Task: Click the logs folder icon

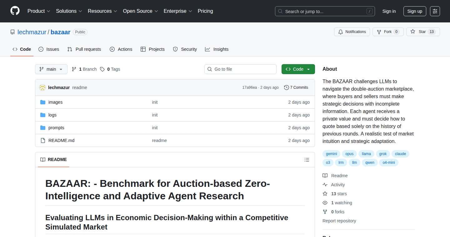Action: click(x=43, y=115)
